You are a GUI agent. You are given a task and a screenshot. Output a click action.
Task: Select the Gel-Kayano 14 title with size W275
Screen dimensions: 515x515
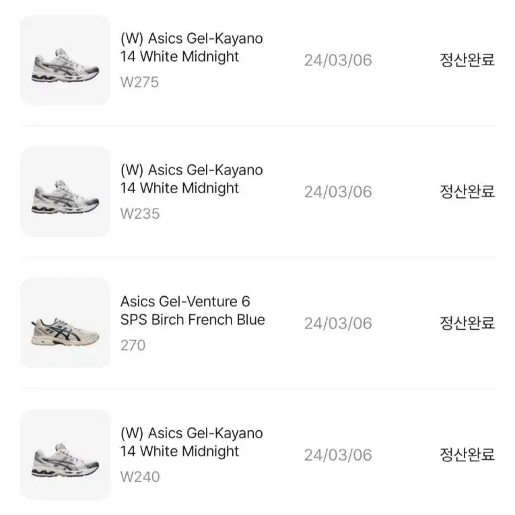(191, 48)
